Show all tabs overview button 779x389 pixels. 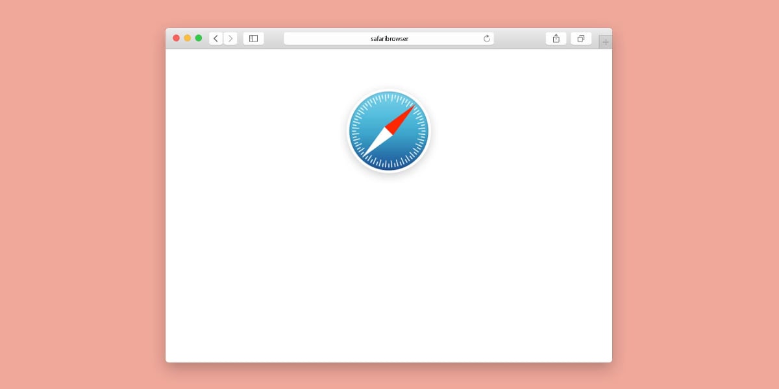tap(581, 38)
